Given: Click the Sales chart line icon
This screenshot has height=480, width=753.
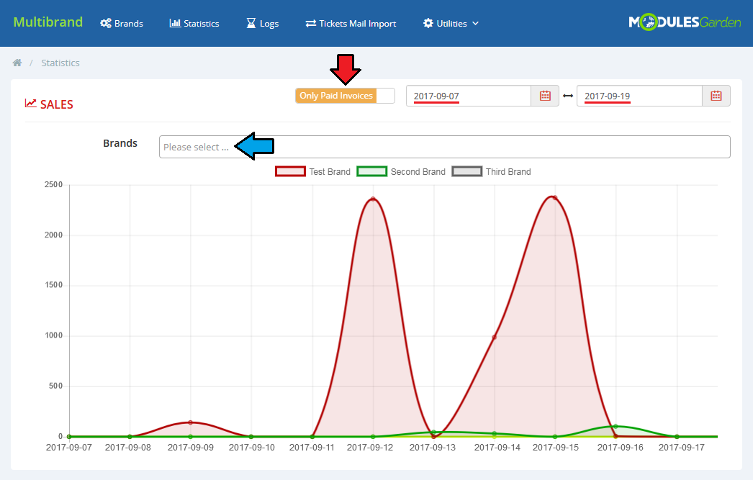Looking at the screenshot, I should [x=31, y=103].
